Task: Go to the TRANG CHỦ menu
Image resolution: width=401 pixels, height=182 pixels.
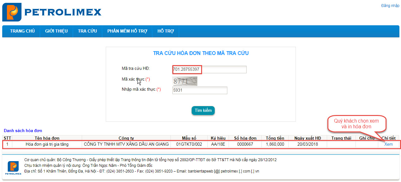Action: pos(22,31)
